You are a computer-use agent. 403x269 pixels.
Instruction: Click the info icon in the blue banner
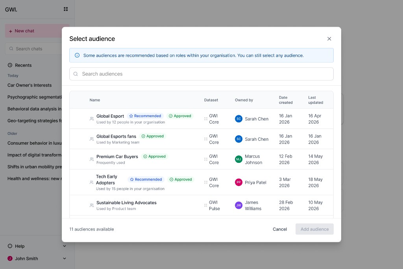(x=77, y=55)
